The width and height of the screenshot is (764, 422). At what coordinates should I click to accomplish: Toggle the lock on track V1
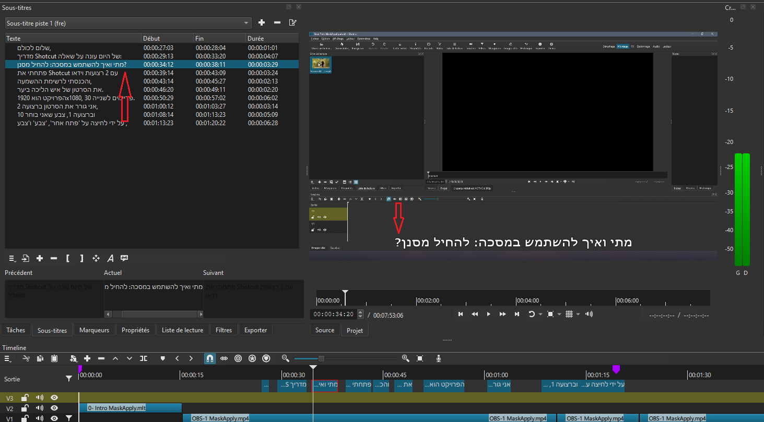(x=25, y=418)
